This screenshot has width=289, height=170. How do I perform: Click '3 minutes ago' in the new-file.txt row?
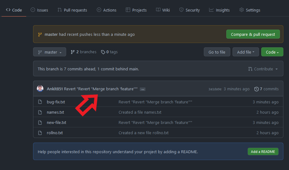[x=266, y=123]
